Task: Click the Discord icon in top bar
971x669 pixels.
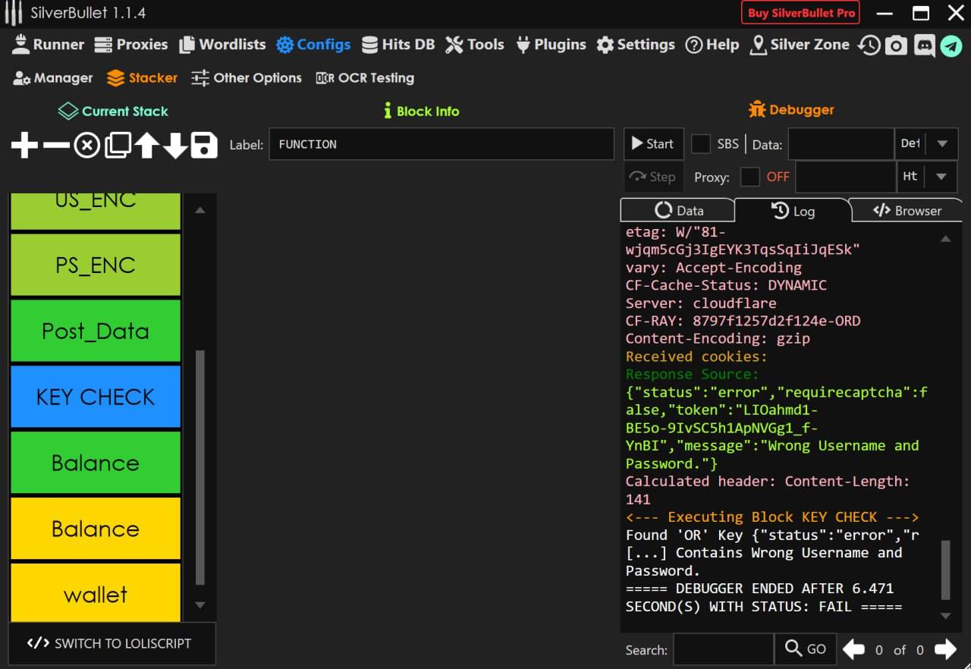Action: point(924,46)
